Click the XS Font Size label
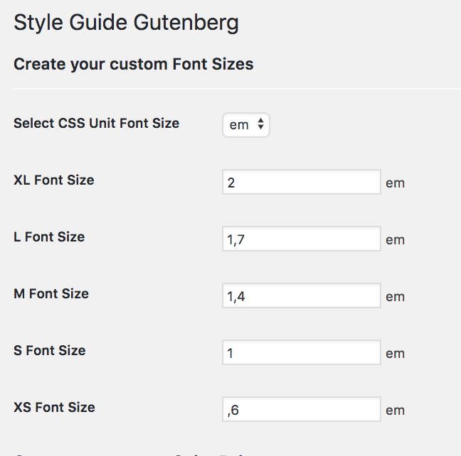 (54, 407)
